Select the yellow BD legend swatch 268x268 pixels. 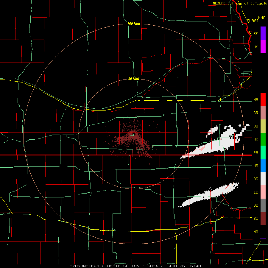(x=263, y=126)
